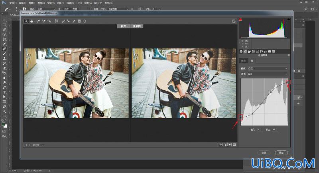Pick the White Balance eyedropper tool
This screenshot has width=319, height=173.
[38, 21]
